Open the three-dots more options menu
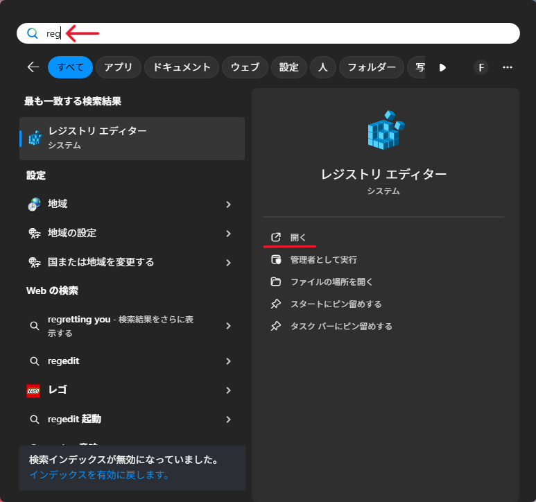 508,67
